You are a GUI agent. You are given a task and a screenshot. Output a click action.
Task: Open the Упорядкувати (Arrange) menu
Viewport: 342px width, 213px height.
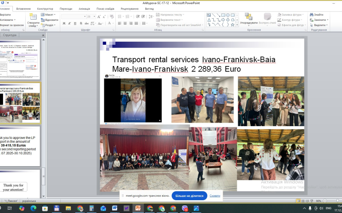(x=249, y=19)
